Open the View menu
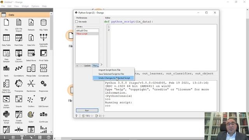Viewport: 249px width, 140px height. (16, 6)
